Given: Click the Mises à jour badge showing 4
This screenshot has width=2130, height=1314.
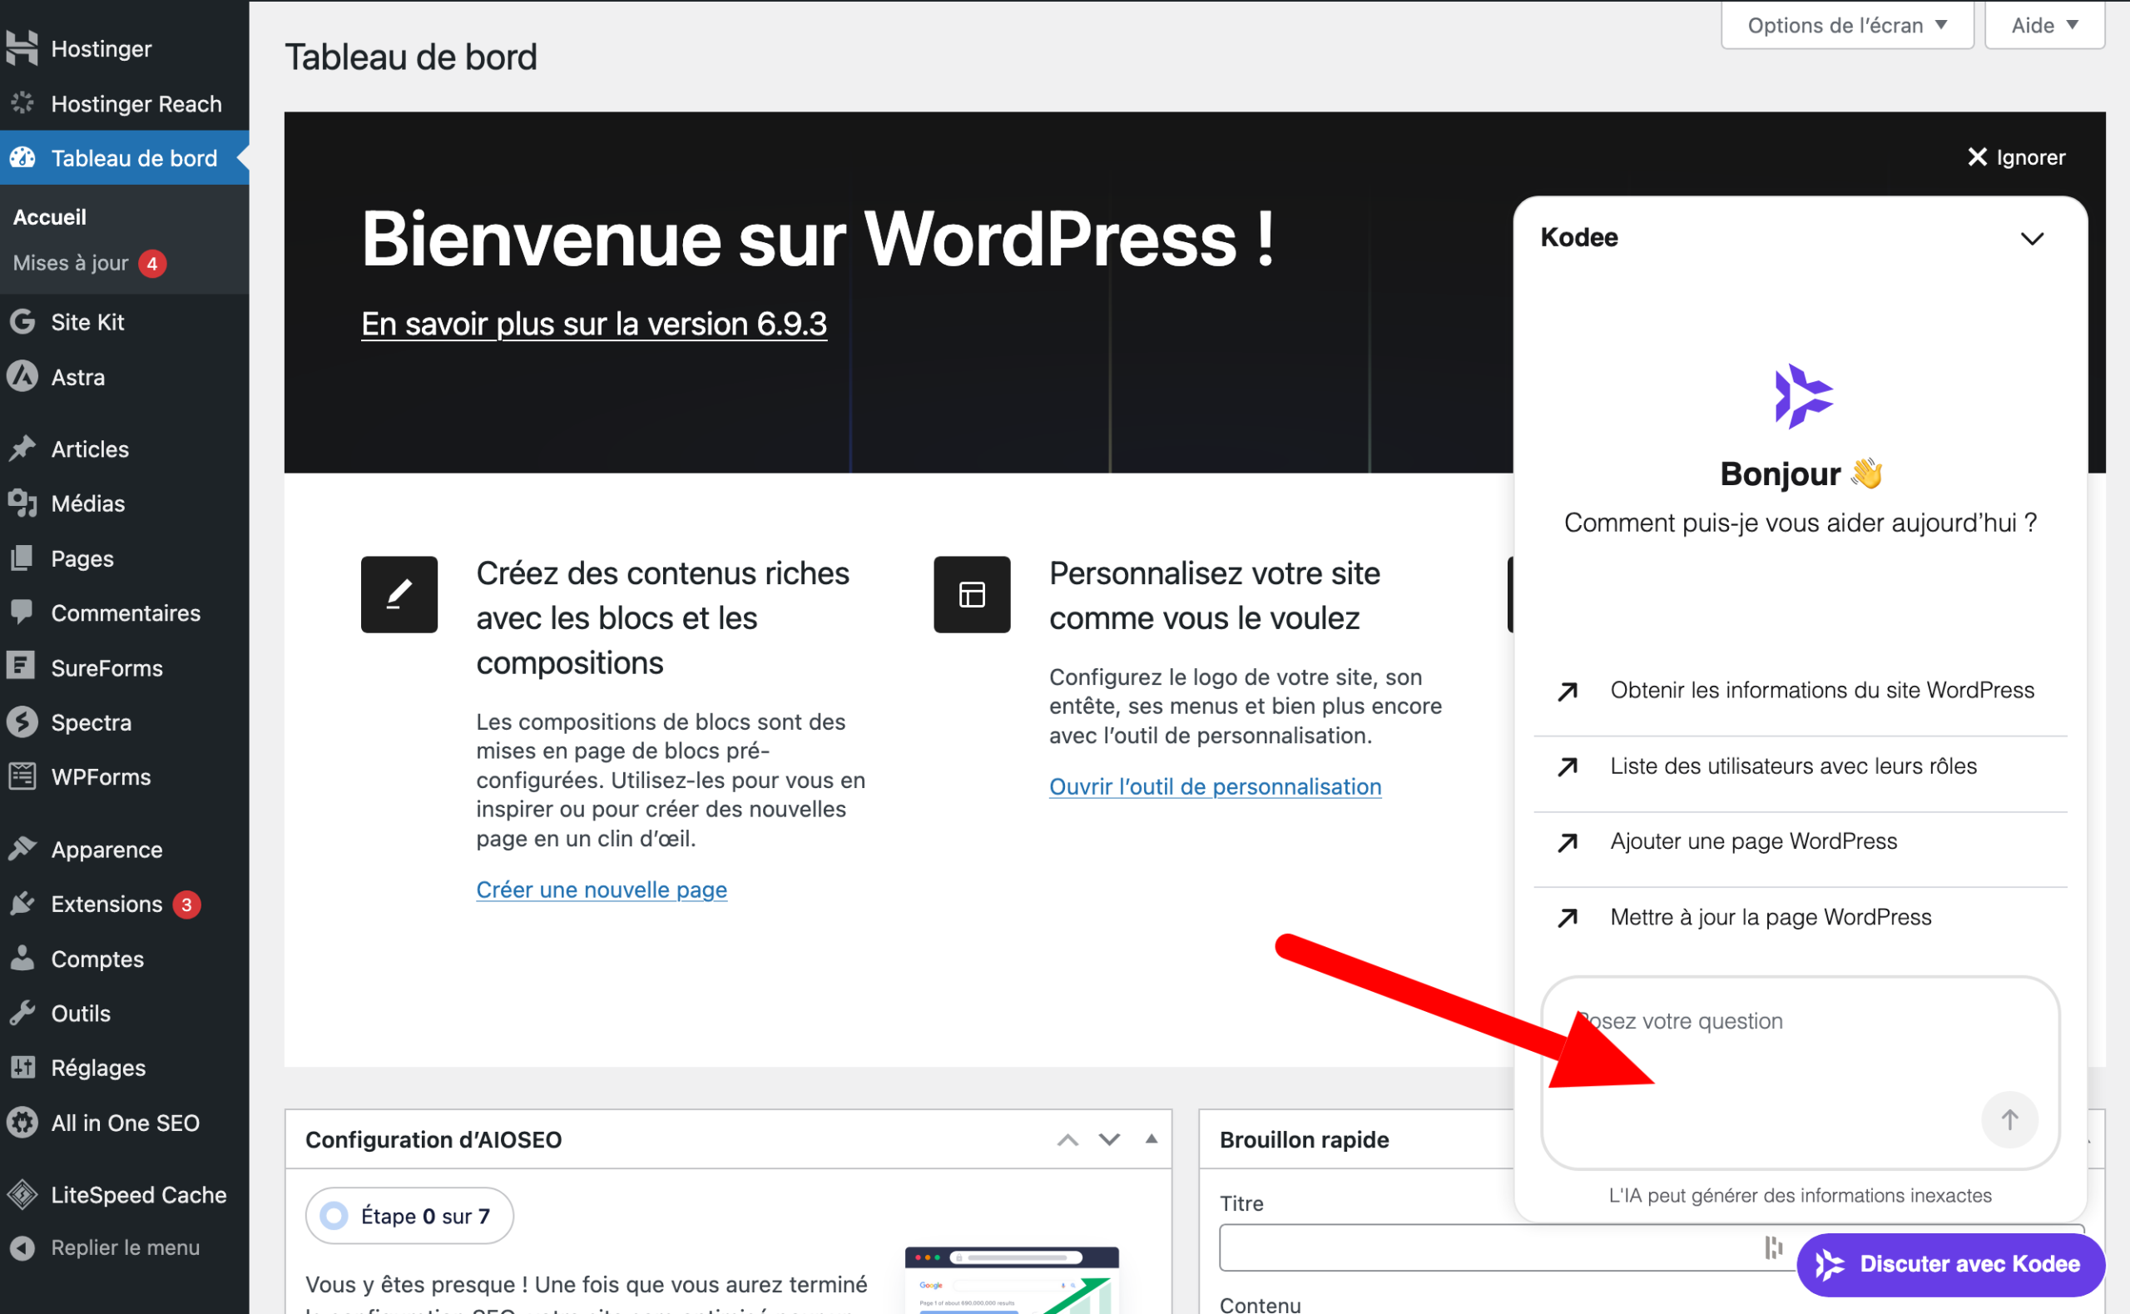Looking at the screenshot, I should pos(152,263).
